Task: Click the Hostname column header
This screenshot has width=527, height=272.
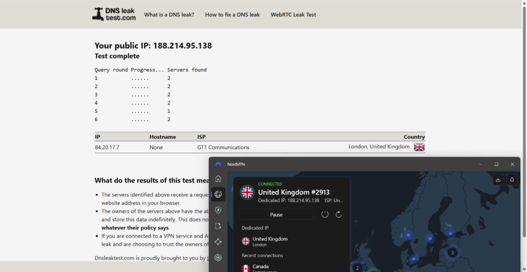Action: coord(163,137)
